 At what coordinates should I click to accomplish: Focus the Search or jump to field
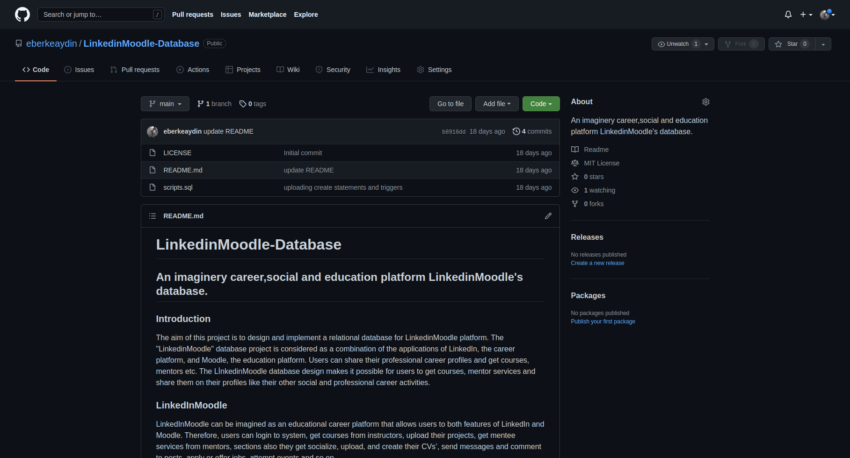(x=101, y=14)
